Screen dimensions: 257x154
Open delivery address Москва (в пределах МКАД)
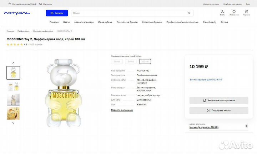[x=204, y=127]
